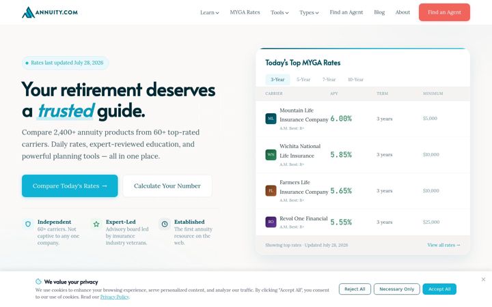Select the 3-Year rates tab
Image resolution: width=492 pixels, height=307 pixels.
click(x=277, y=80)
